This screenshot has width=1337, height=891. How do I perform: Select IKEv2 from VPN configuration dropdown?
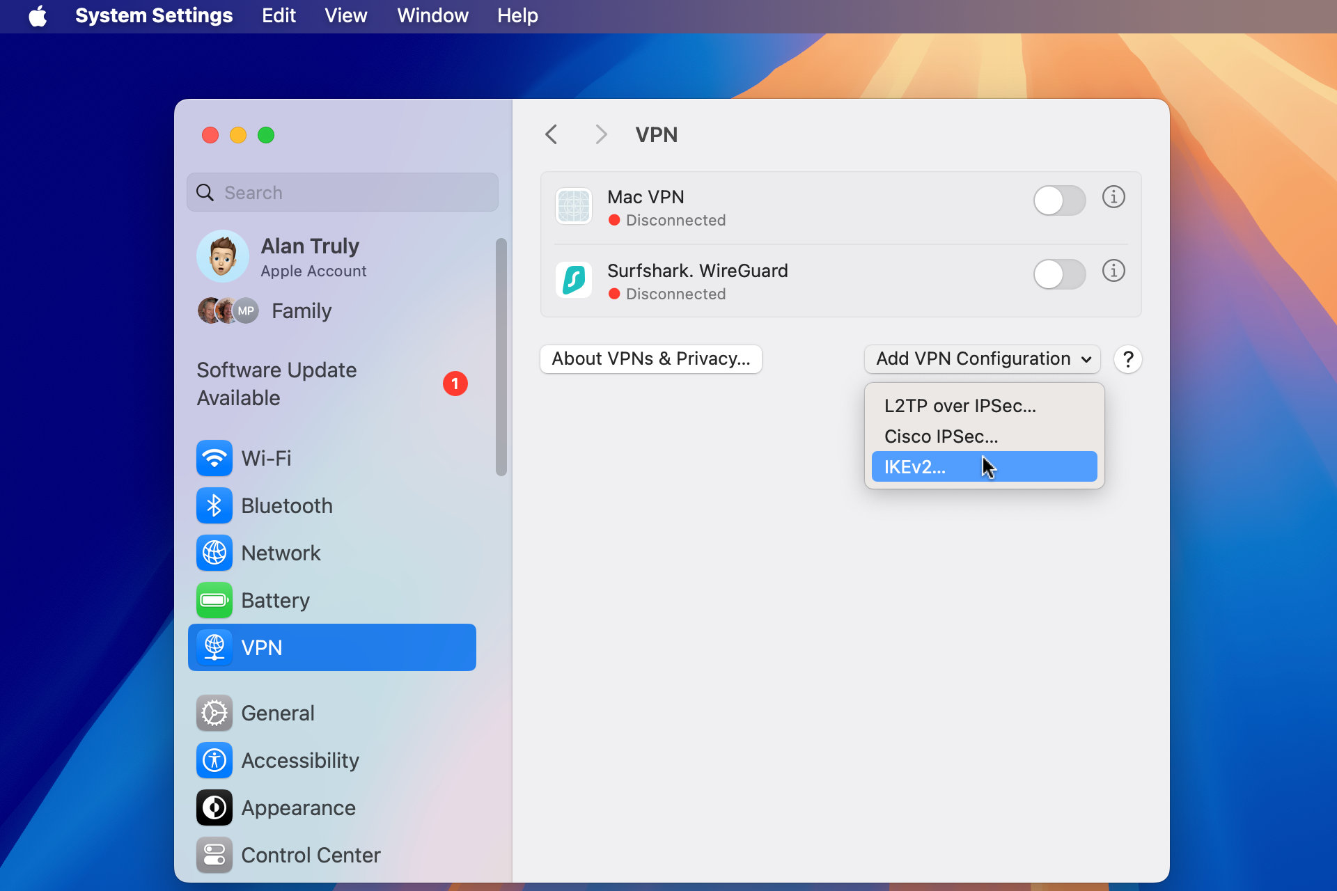[x=983, y=466]
